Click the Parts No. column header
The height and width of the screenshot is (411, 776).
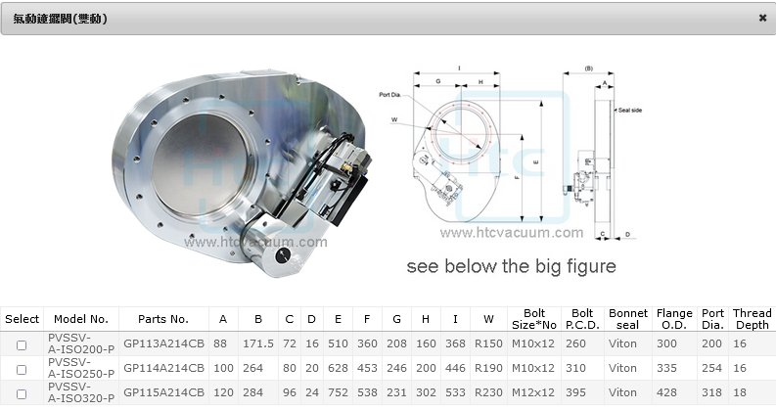[x=163, y=319]
